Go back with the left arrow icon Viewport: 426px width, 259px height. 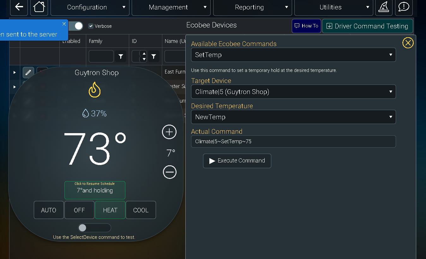19,7
